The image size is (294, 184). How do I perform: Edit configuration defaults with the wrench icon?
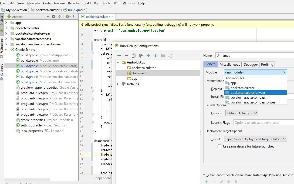tap(141, 56)
